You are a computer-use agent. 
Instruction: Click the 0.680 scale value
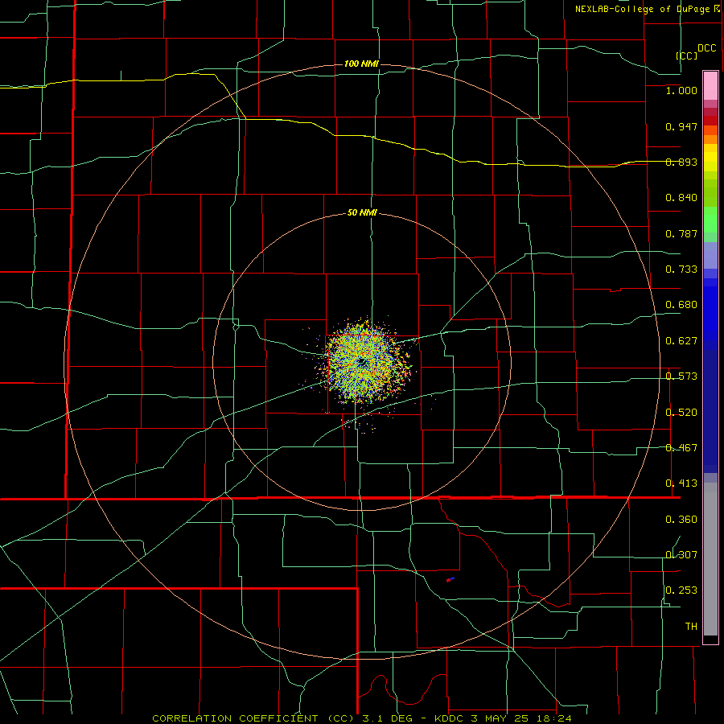681,305
